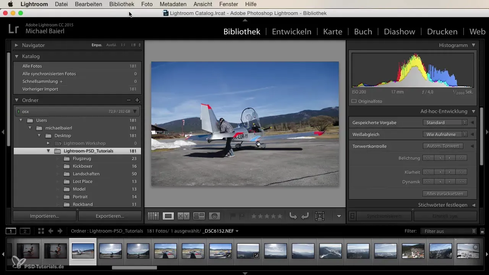Switch to the Entwickeln module
This screenshot has height=275, width=489.
point(291,32)
